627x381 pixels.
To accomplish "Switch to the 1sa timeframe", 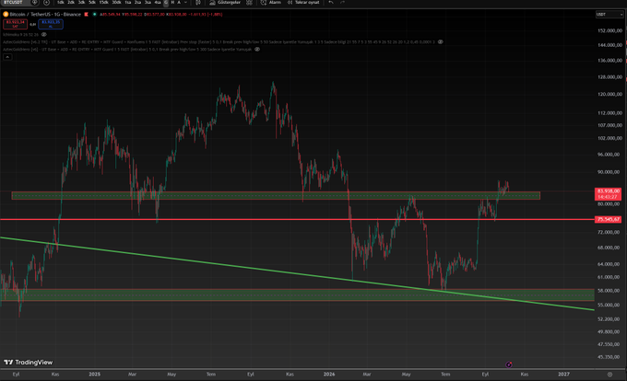I will point(128,3).
